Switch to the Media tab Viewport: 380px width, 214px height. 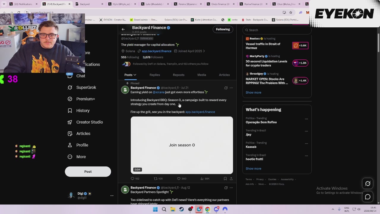(x=202, y=75)
